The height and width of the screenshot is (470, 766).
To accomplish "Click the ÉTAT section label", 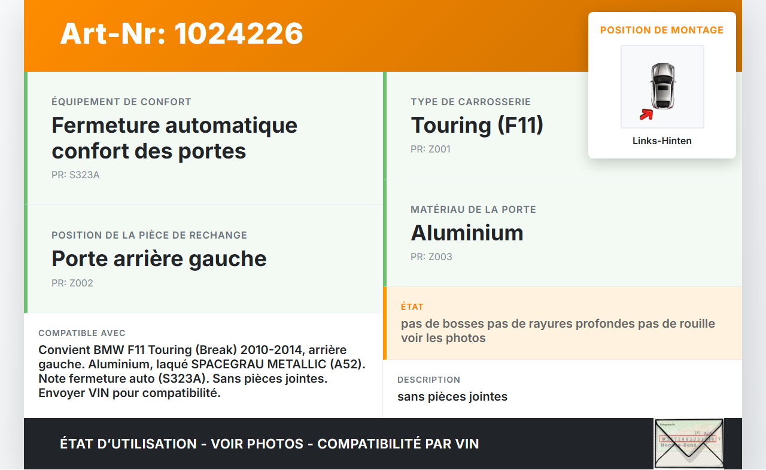I will [412, 307].
